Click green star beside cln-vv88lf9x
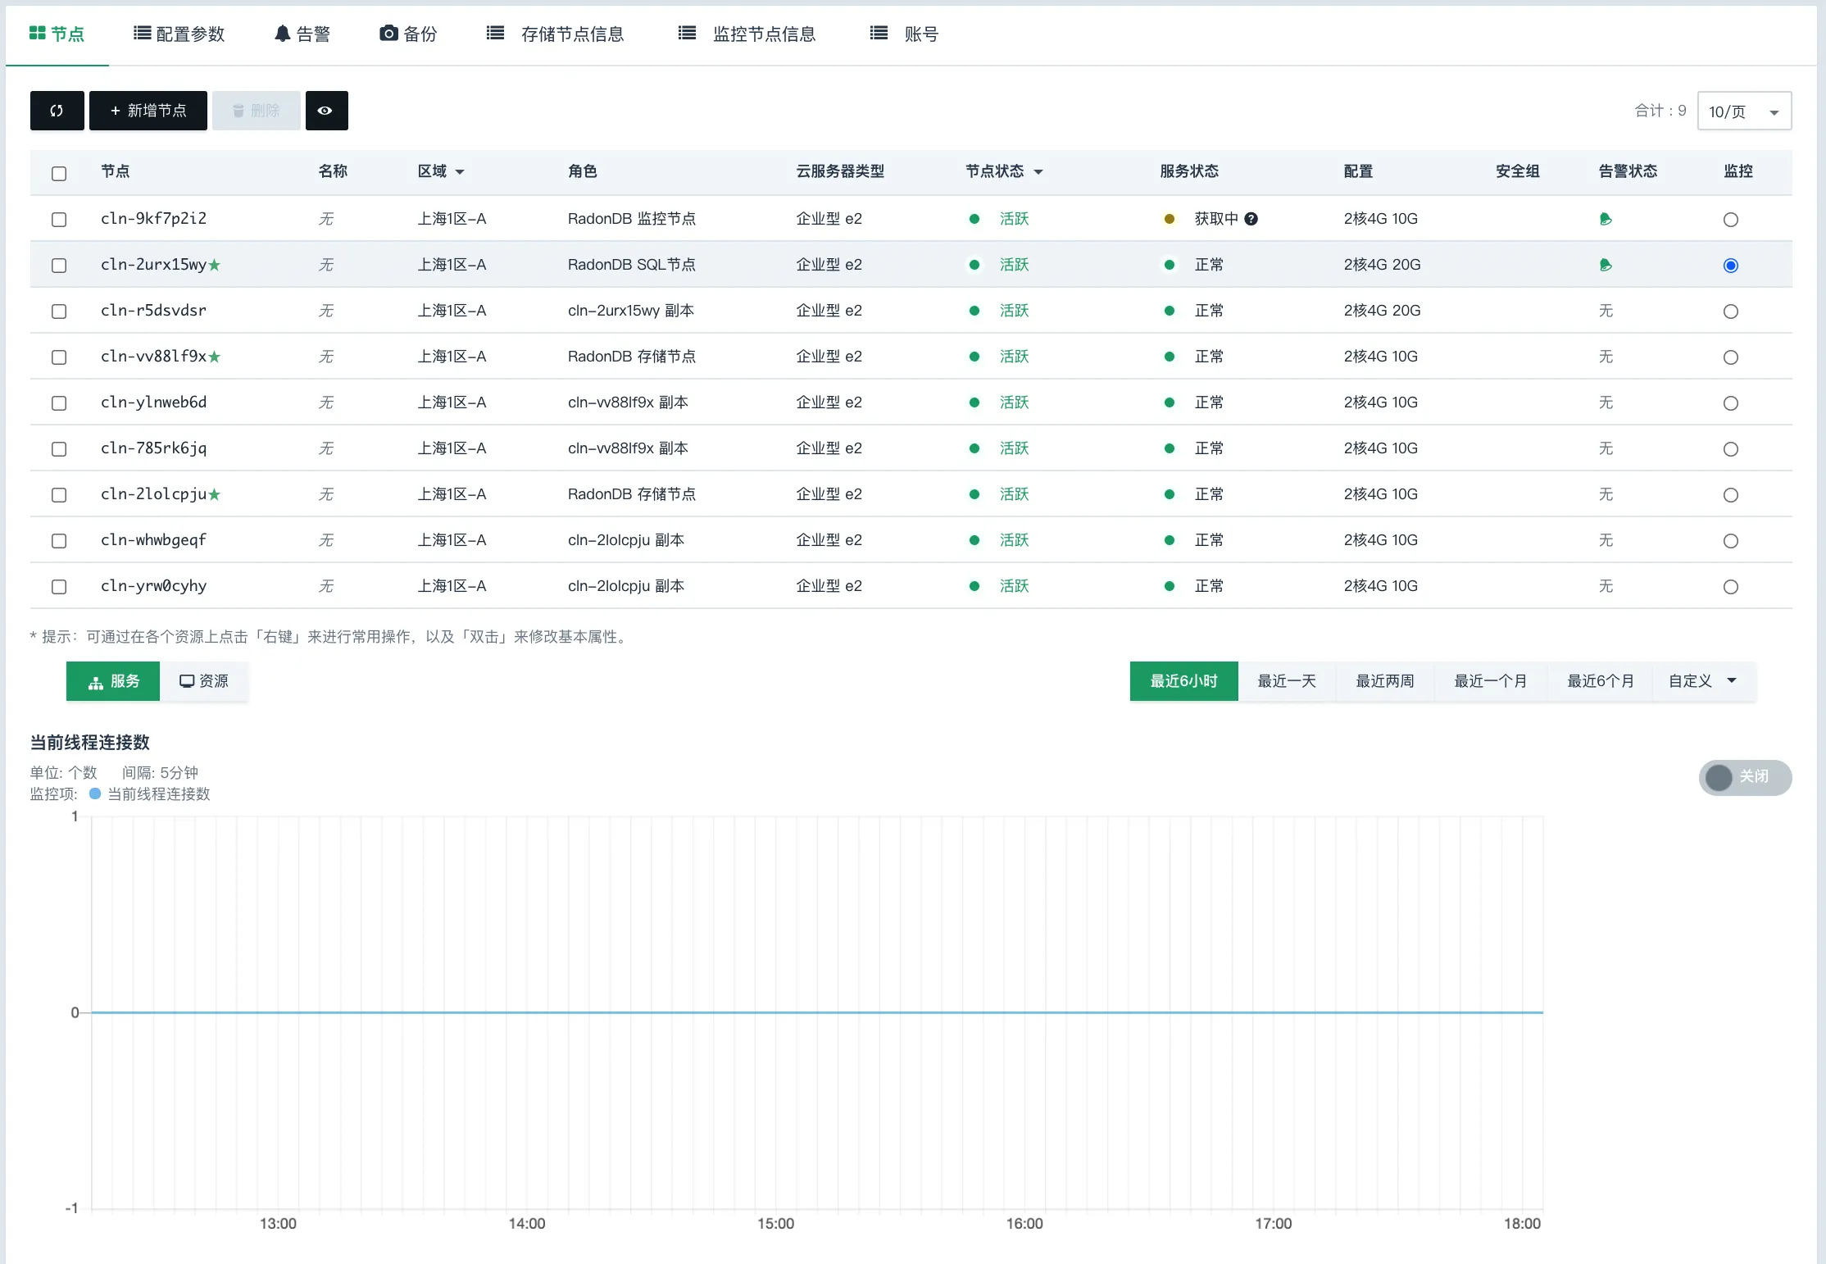The image size is (1826, 1264). 215,357
